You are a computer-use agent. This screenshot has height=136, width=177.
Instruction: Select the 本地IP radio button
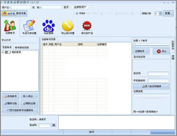click(x=77, y=13)
